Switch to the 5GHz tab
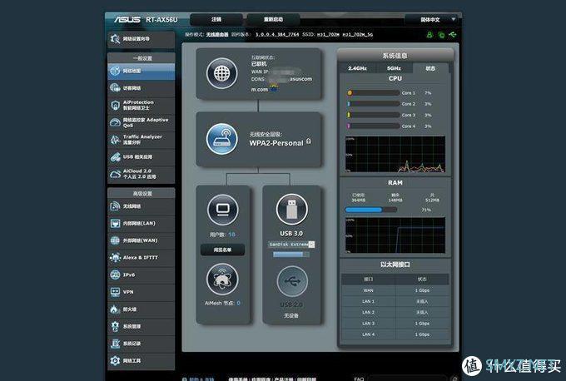Image resolution: width=566 pixels, height=381 pixels. (x=395, y=68)
